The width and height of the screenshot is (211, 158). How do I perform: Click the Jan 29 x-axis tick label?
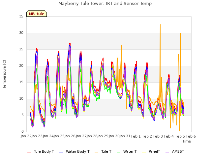pos(103,136)
